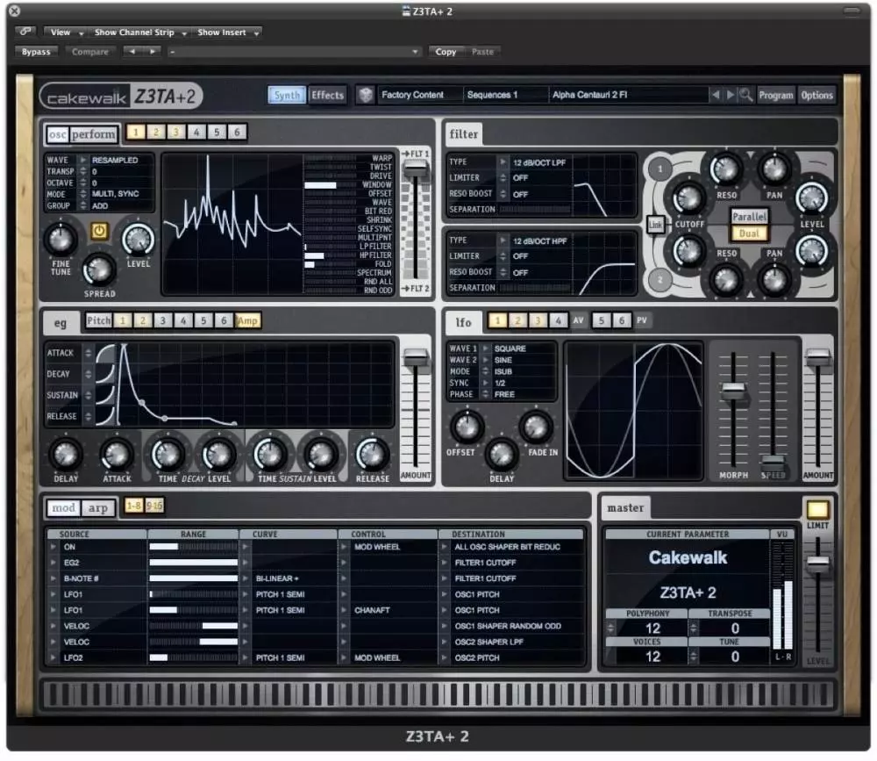Click next preset arrow in host bar
The image size is (877, 761).
point(152,52)
